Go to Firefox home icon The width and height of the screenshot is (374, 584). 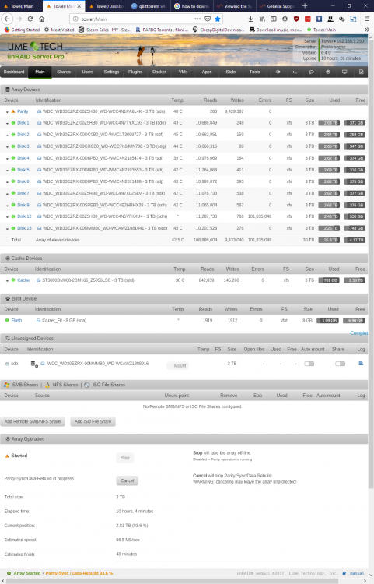(42, 19)
